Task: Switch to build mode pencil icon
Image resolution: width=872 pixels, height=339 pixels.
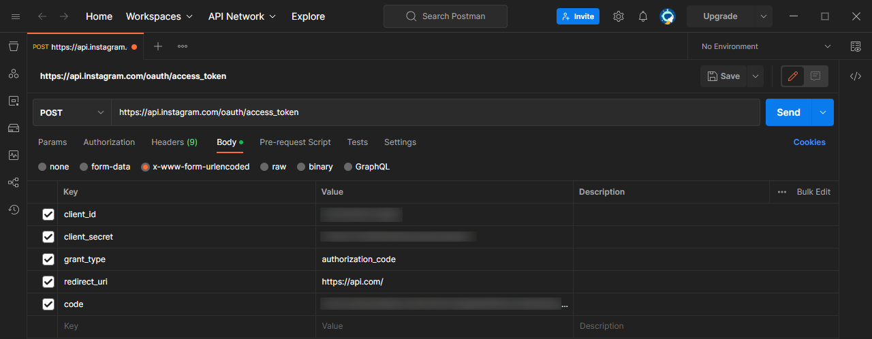Action: (793, 76)
